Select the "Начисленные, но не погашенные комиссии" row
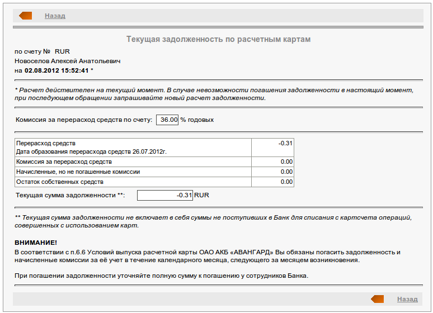 (78, 172)
